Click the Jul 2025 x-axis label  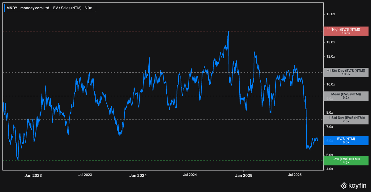click(295, 175)
